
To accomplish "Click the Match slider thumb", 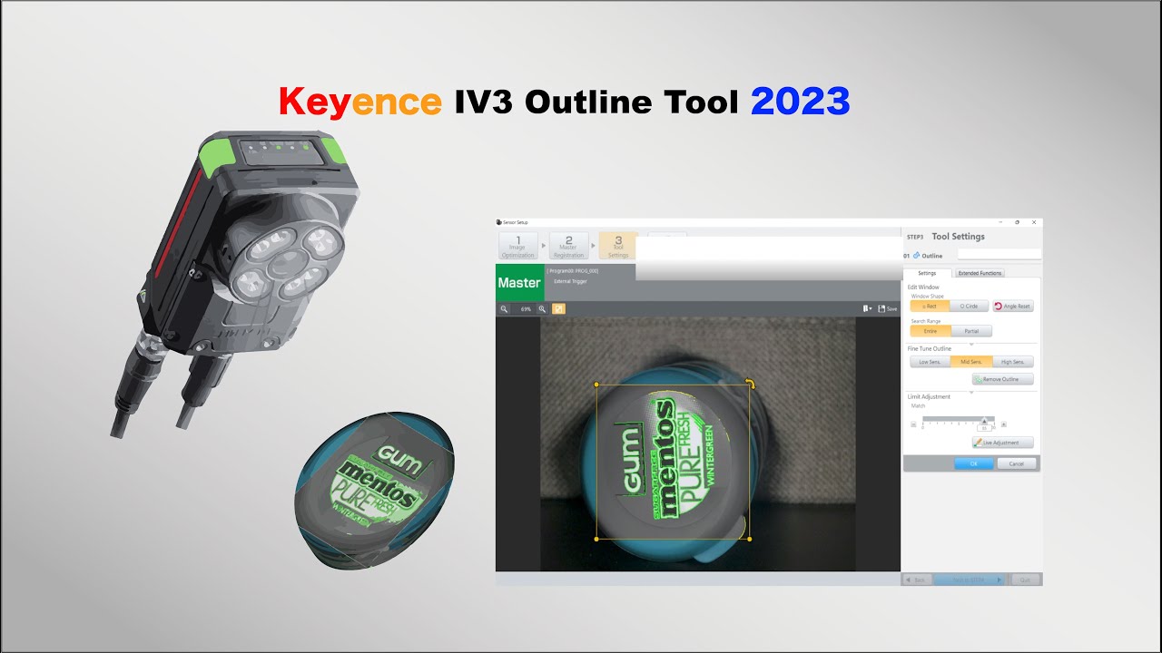I will pos(983,420).
